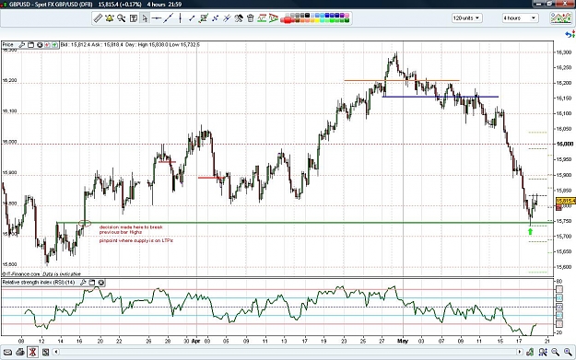576x360 pixels.
Task: Click the zoom fit icon bottom right
Action: 543,353
